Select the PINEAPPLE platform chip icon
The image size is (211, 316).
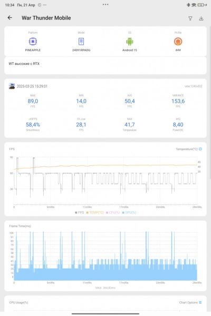coord(33,42)
